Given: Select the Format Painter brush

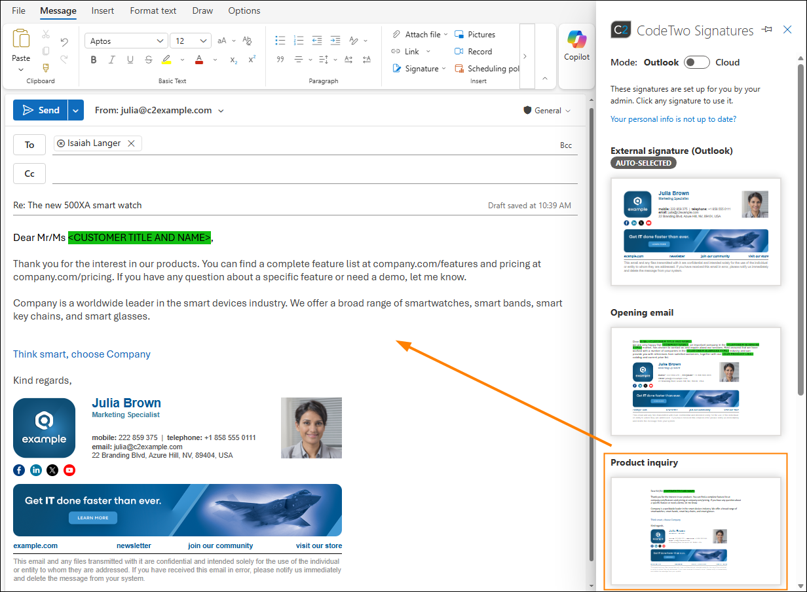Looking at the screenshot, I should click(x=46, y=67).
